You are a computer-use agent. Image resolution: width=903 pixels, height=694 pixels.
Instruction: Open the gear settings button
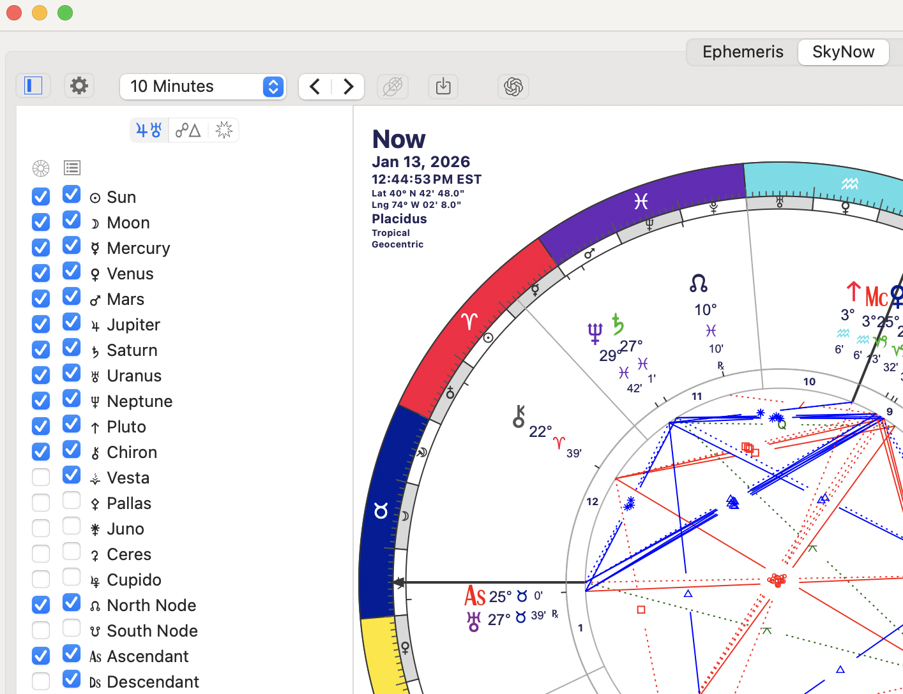point(79,85)
